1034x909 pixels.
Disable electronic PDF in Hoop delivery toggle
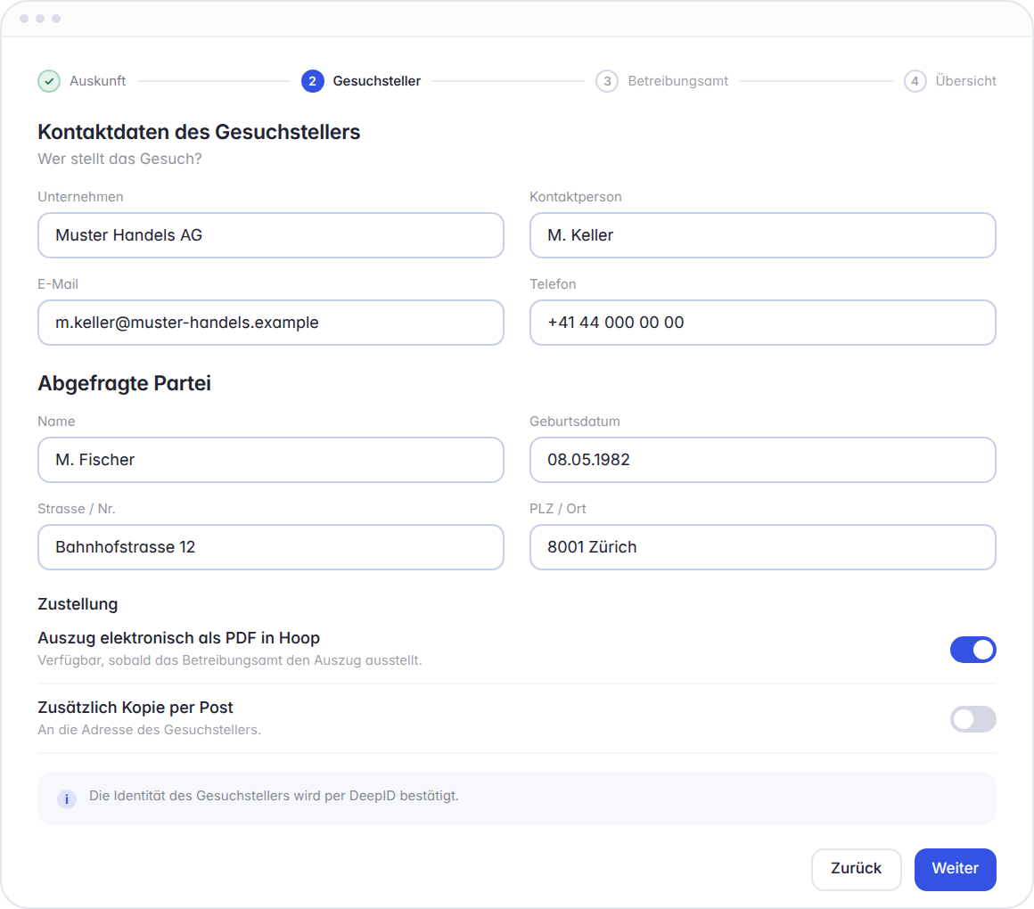[x=972, y=650]
